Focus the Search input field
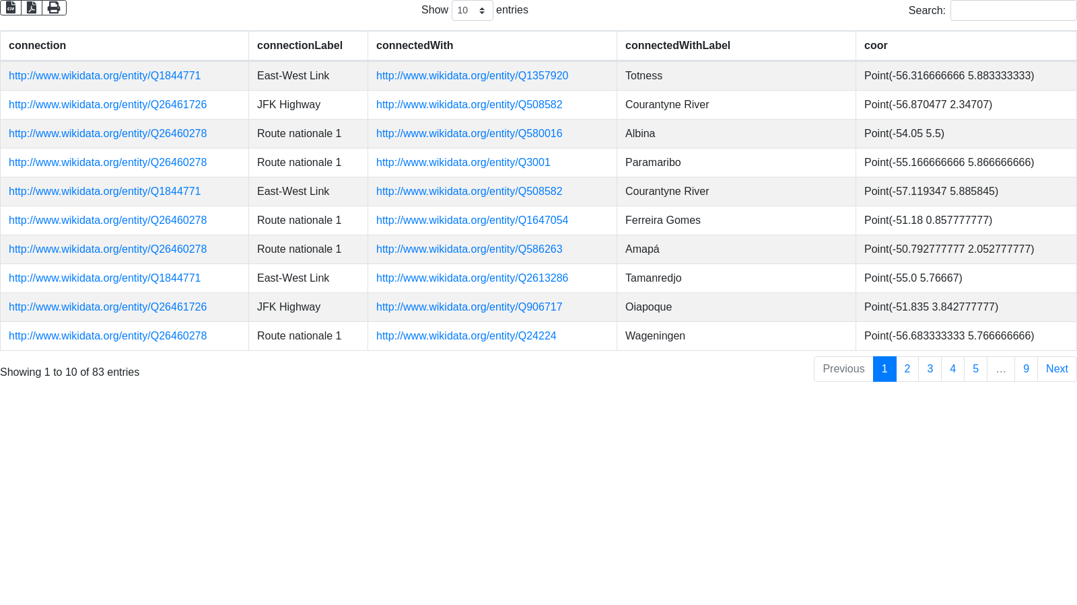 point(1013,11)
